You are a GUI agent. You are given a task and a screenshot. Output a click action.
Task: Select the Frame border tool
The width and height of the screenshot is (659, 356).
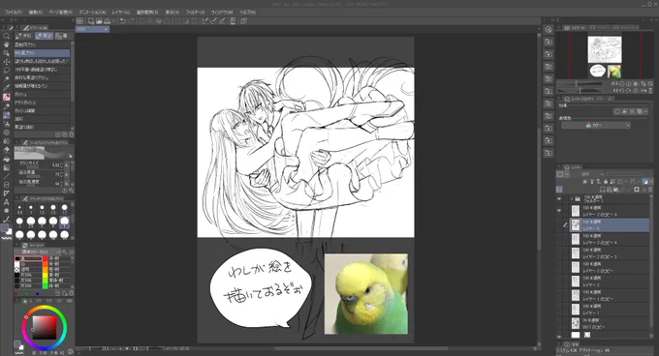point(7,185)
